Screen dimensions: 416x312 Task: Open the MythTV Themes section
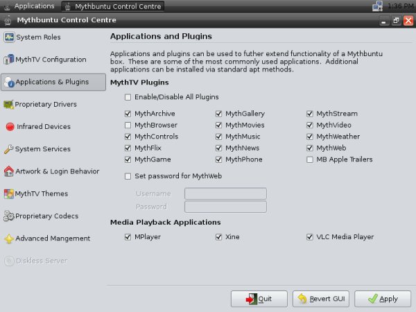pos(53,193)
